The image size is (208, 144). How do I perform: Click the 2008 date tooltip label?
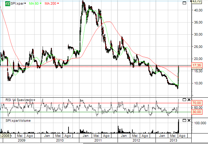pos(5,136)
